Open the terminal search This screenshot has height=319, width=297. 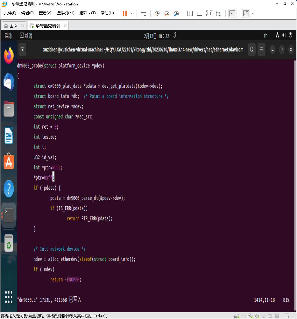tap(251, 50)
